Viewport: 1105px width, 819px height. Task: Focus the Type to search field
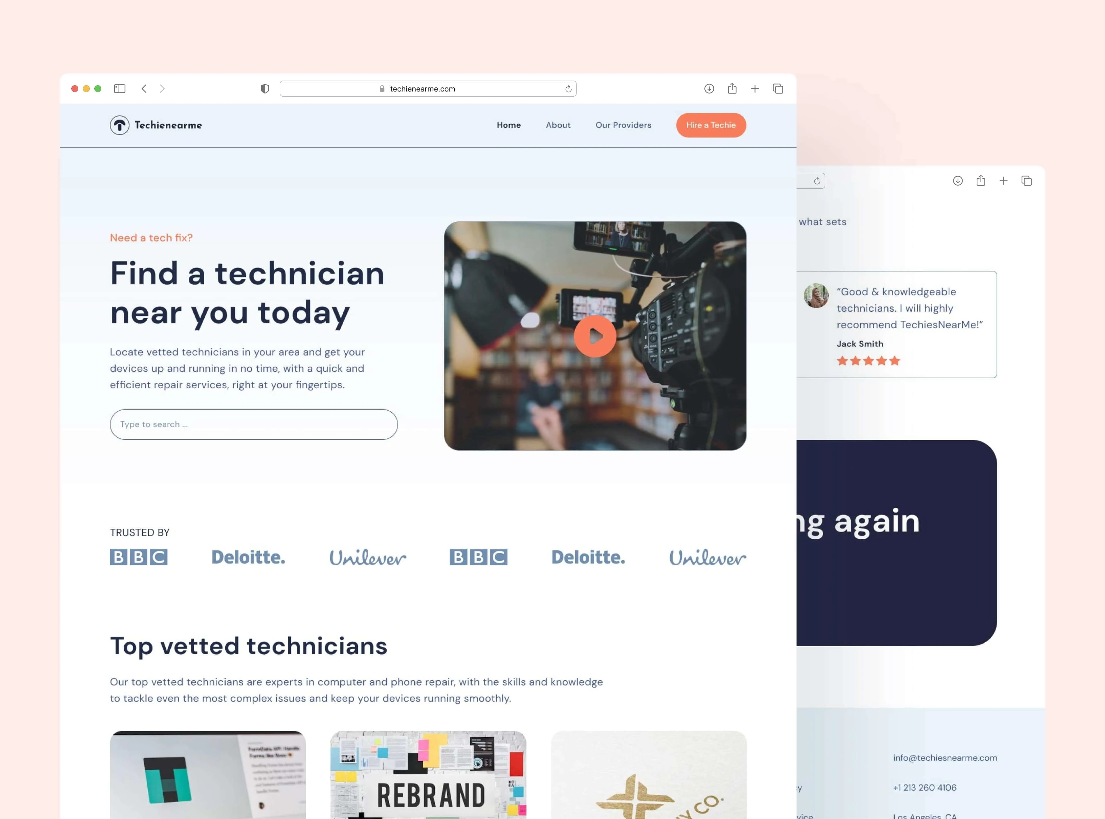tap(253, 424)
